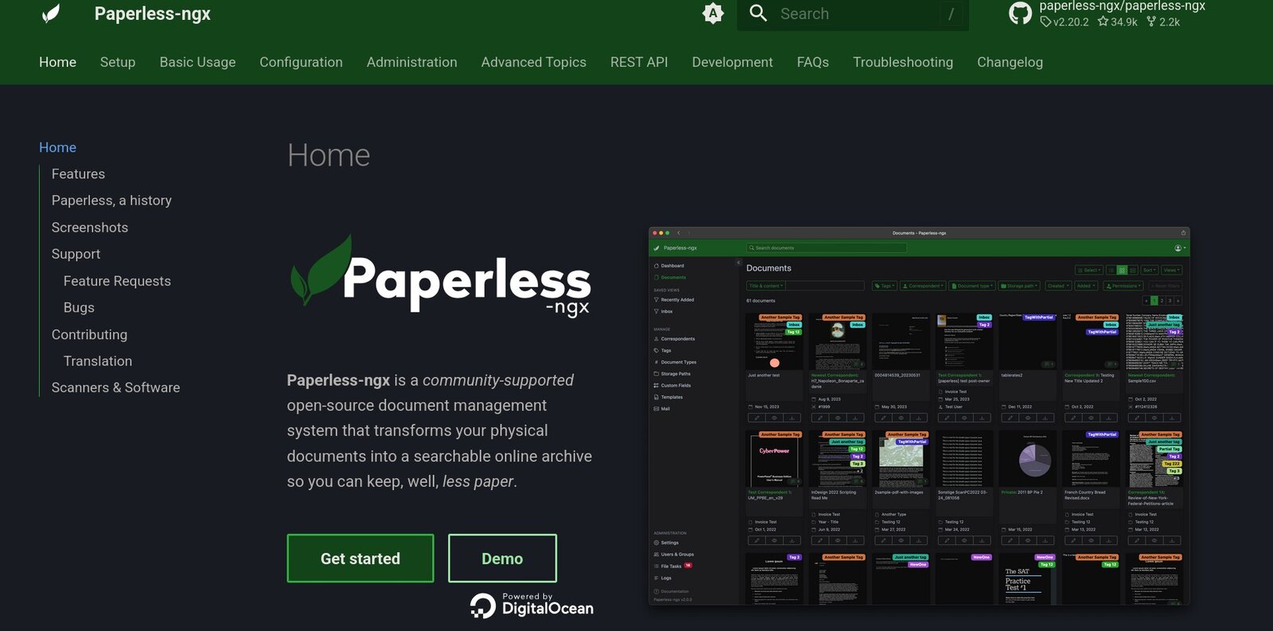Click the Demo button
The width and height of the screenshot is (1273, 631).
[502, 559]
